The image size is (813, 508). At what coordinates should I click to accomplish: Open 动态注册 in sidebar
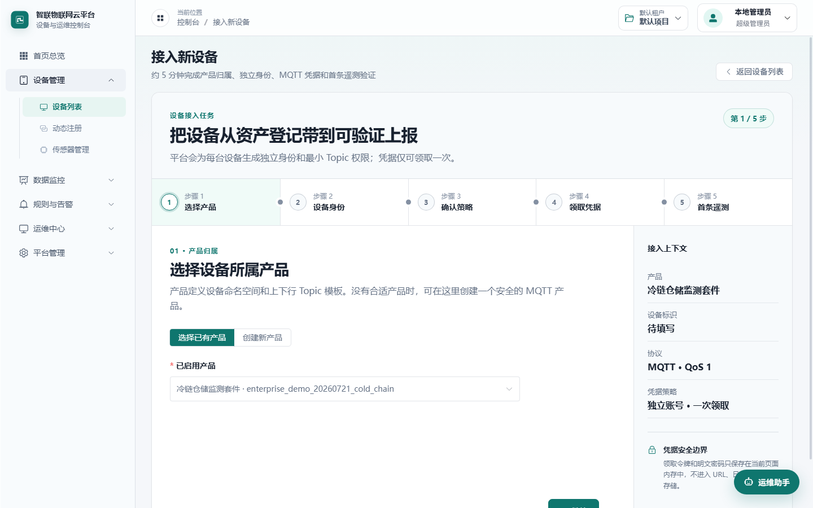74,129
